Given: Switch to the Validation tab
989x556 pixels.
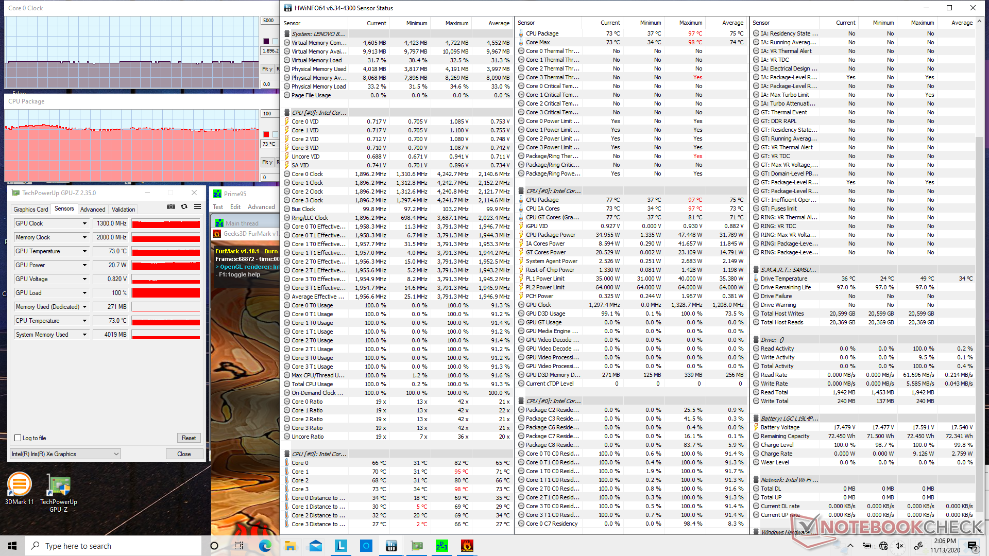Looking at the screenshot, I should [123, 209].
